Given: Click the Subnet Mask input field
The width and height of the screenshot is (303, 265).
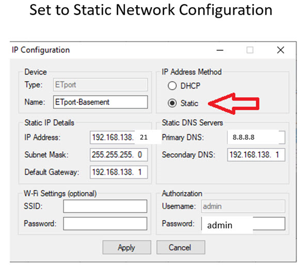Looking at the screenshot, I should [119, 155].
